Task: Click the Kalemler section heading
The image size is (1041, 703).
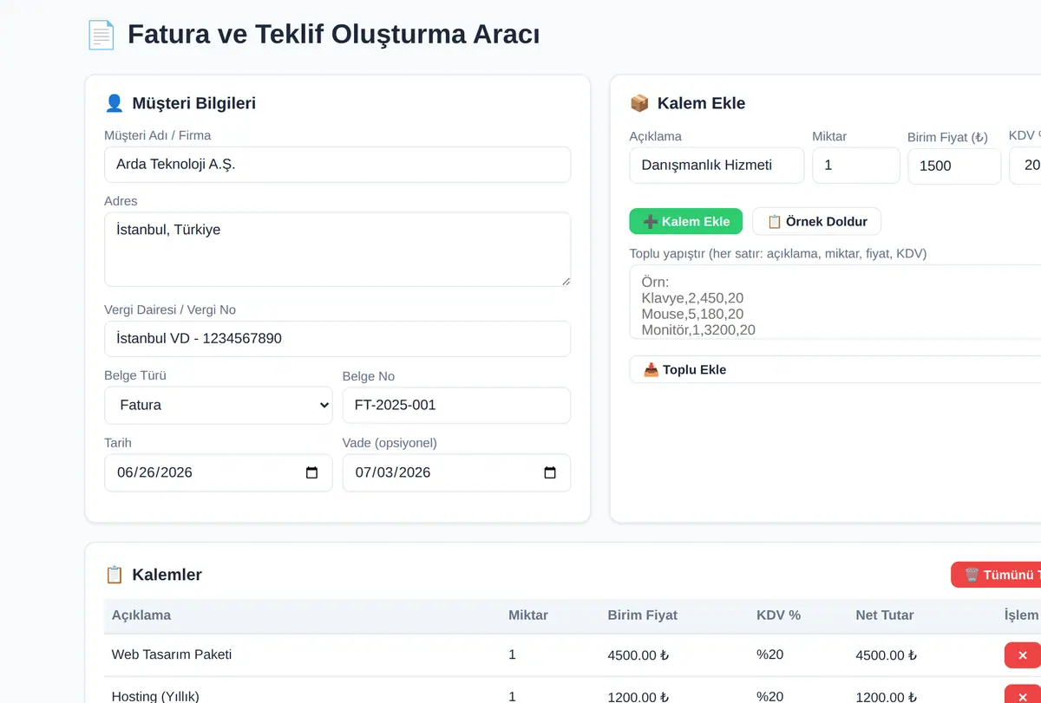Action: coord(167,575)
